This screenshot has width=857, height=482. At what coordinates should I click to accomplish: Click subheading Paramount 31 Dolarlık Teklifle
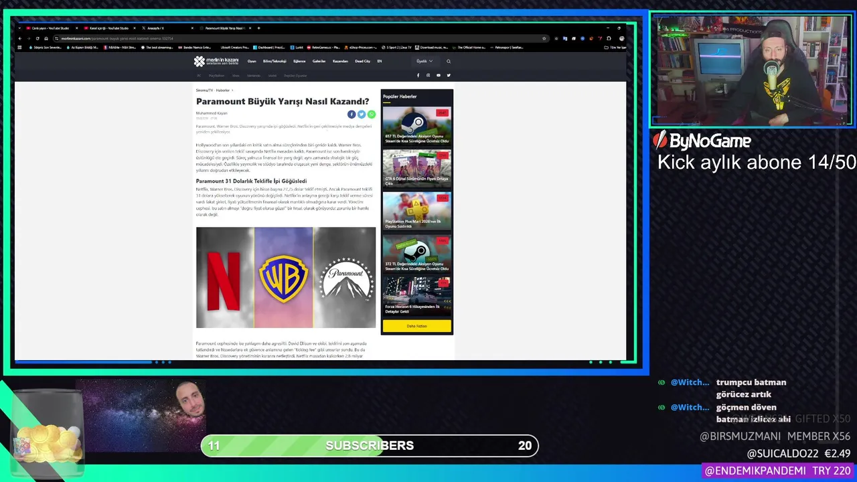pos(251,181)
